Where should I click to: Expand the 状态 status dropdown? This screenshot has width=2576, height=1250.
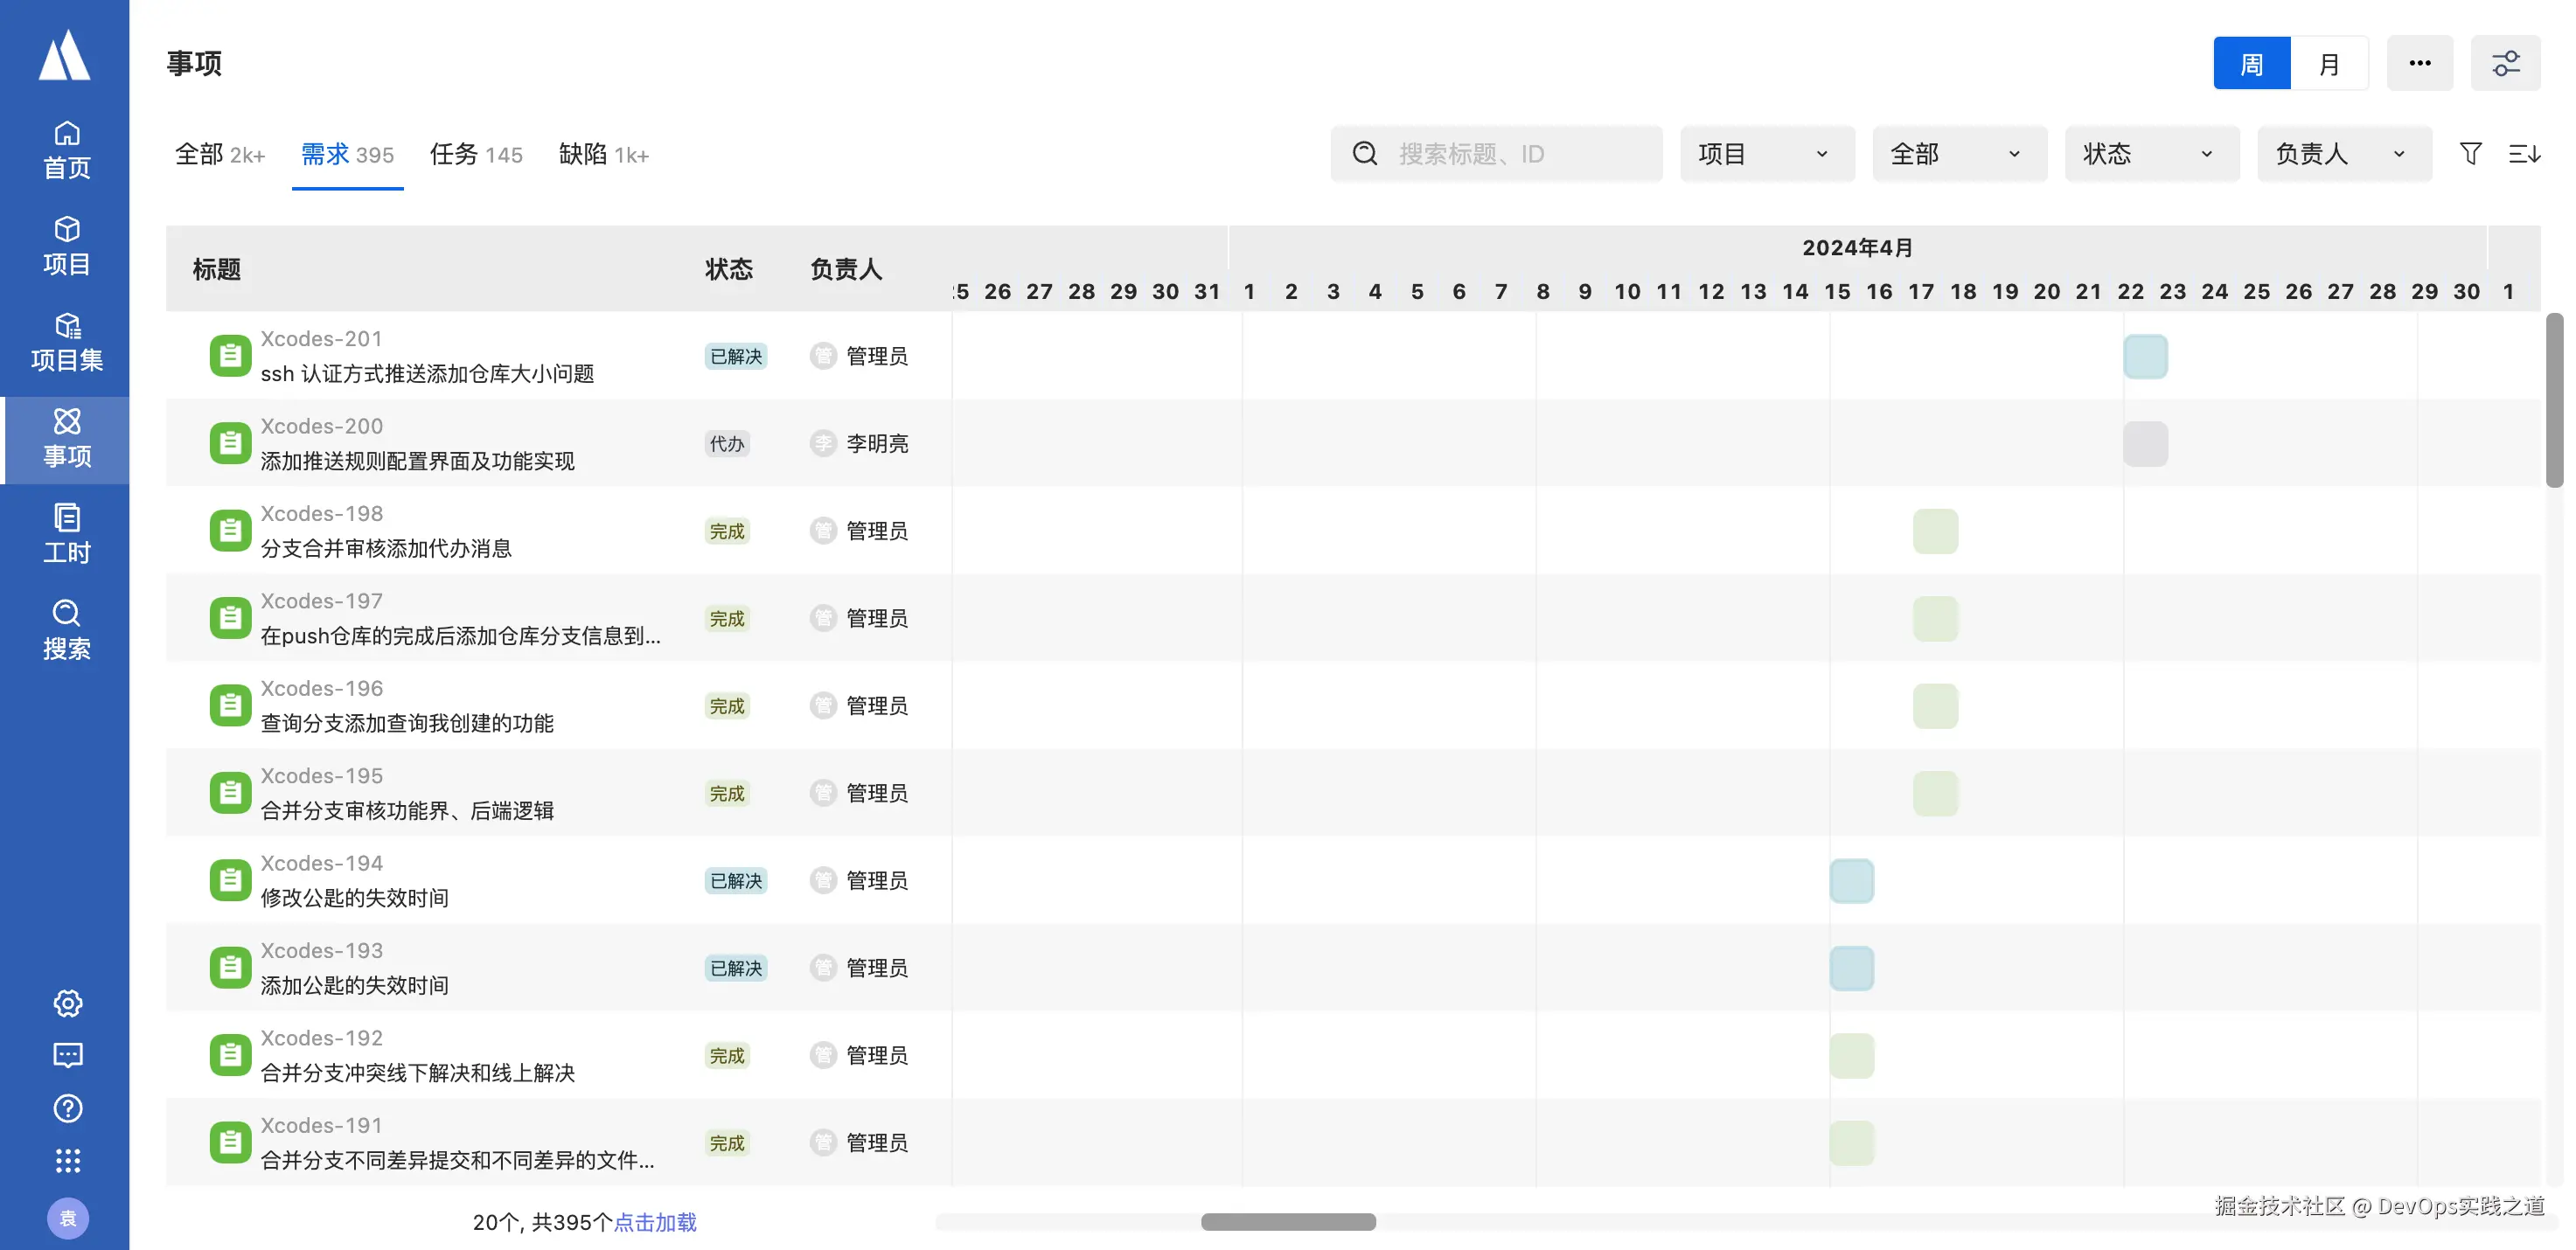tap(2151, 153)
